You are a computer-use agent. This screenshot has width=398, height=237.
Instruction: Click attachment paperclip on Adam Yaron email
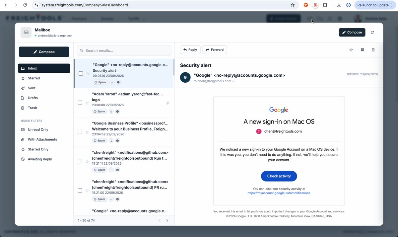tap(167, 103)
